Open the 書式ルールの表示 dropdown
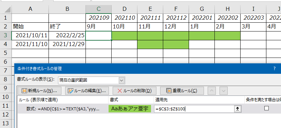Viewport: 281px width, 128px height. [x=122, y=80]
